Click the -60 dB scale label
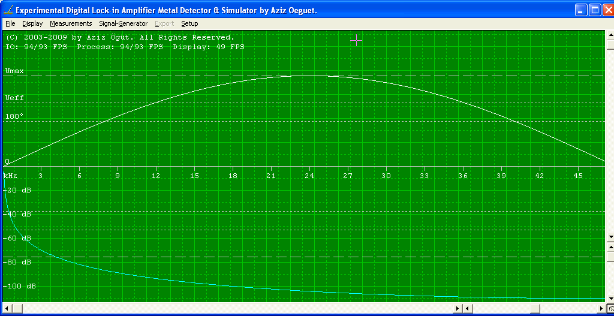614x316 pixels. (x=17, y=238)
